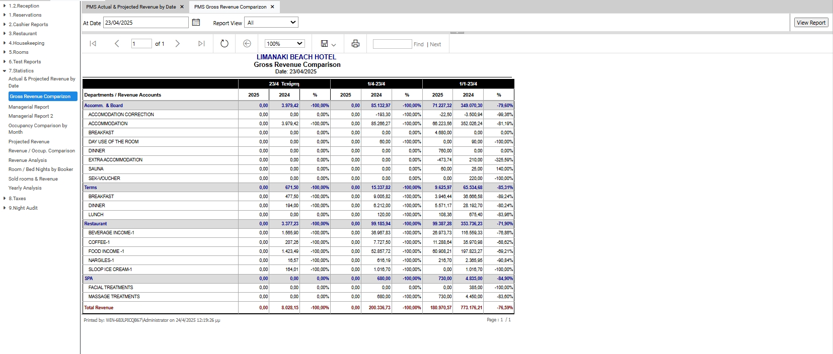This screenshot has height=354, width=833.
Task: Expand the 3.Restaurant node
Action: (5, 33)
